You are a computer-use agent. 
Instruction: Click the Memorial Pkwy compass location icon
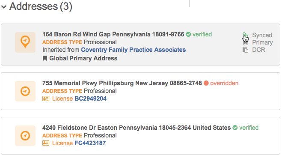pyautogui.click(x=25, y=91)
